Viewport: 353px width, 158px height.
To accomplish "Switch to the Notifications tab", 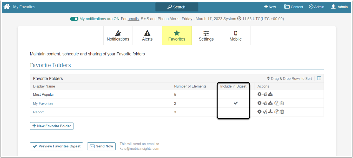I will tap(118, 36).
